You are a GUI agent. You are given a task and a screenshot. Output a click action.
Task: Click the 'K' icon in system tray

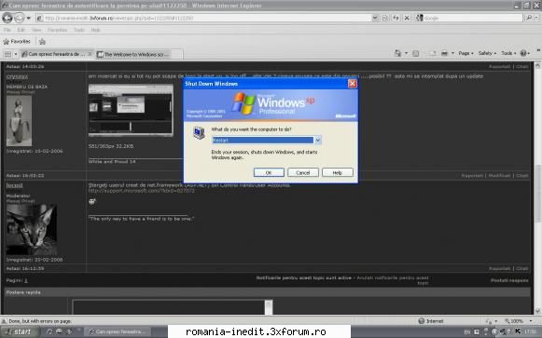click(x=518, y=331)
